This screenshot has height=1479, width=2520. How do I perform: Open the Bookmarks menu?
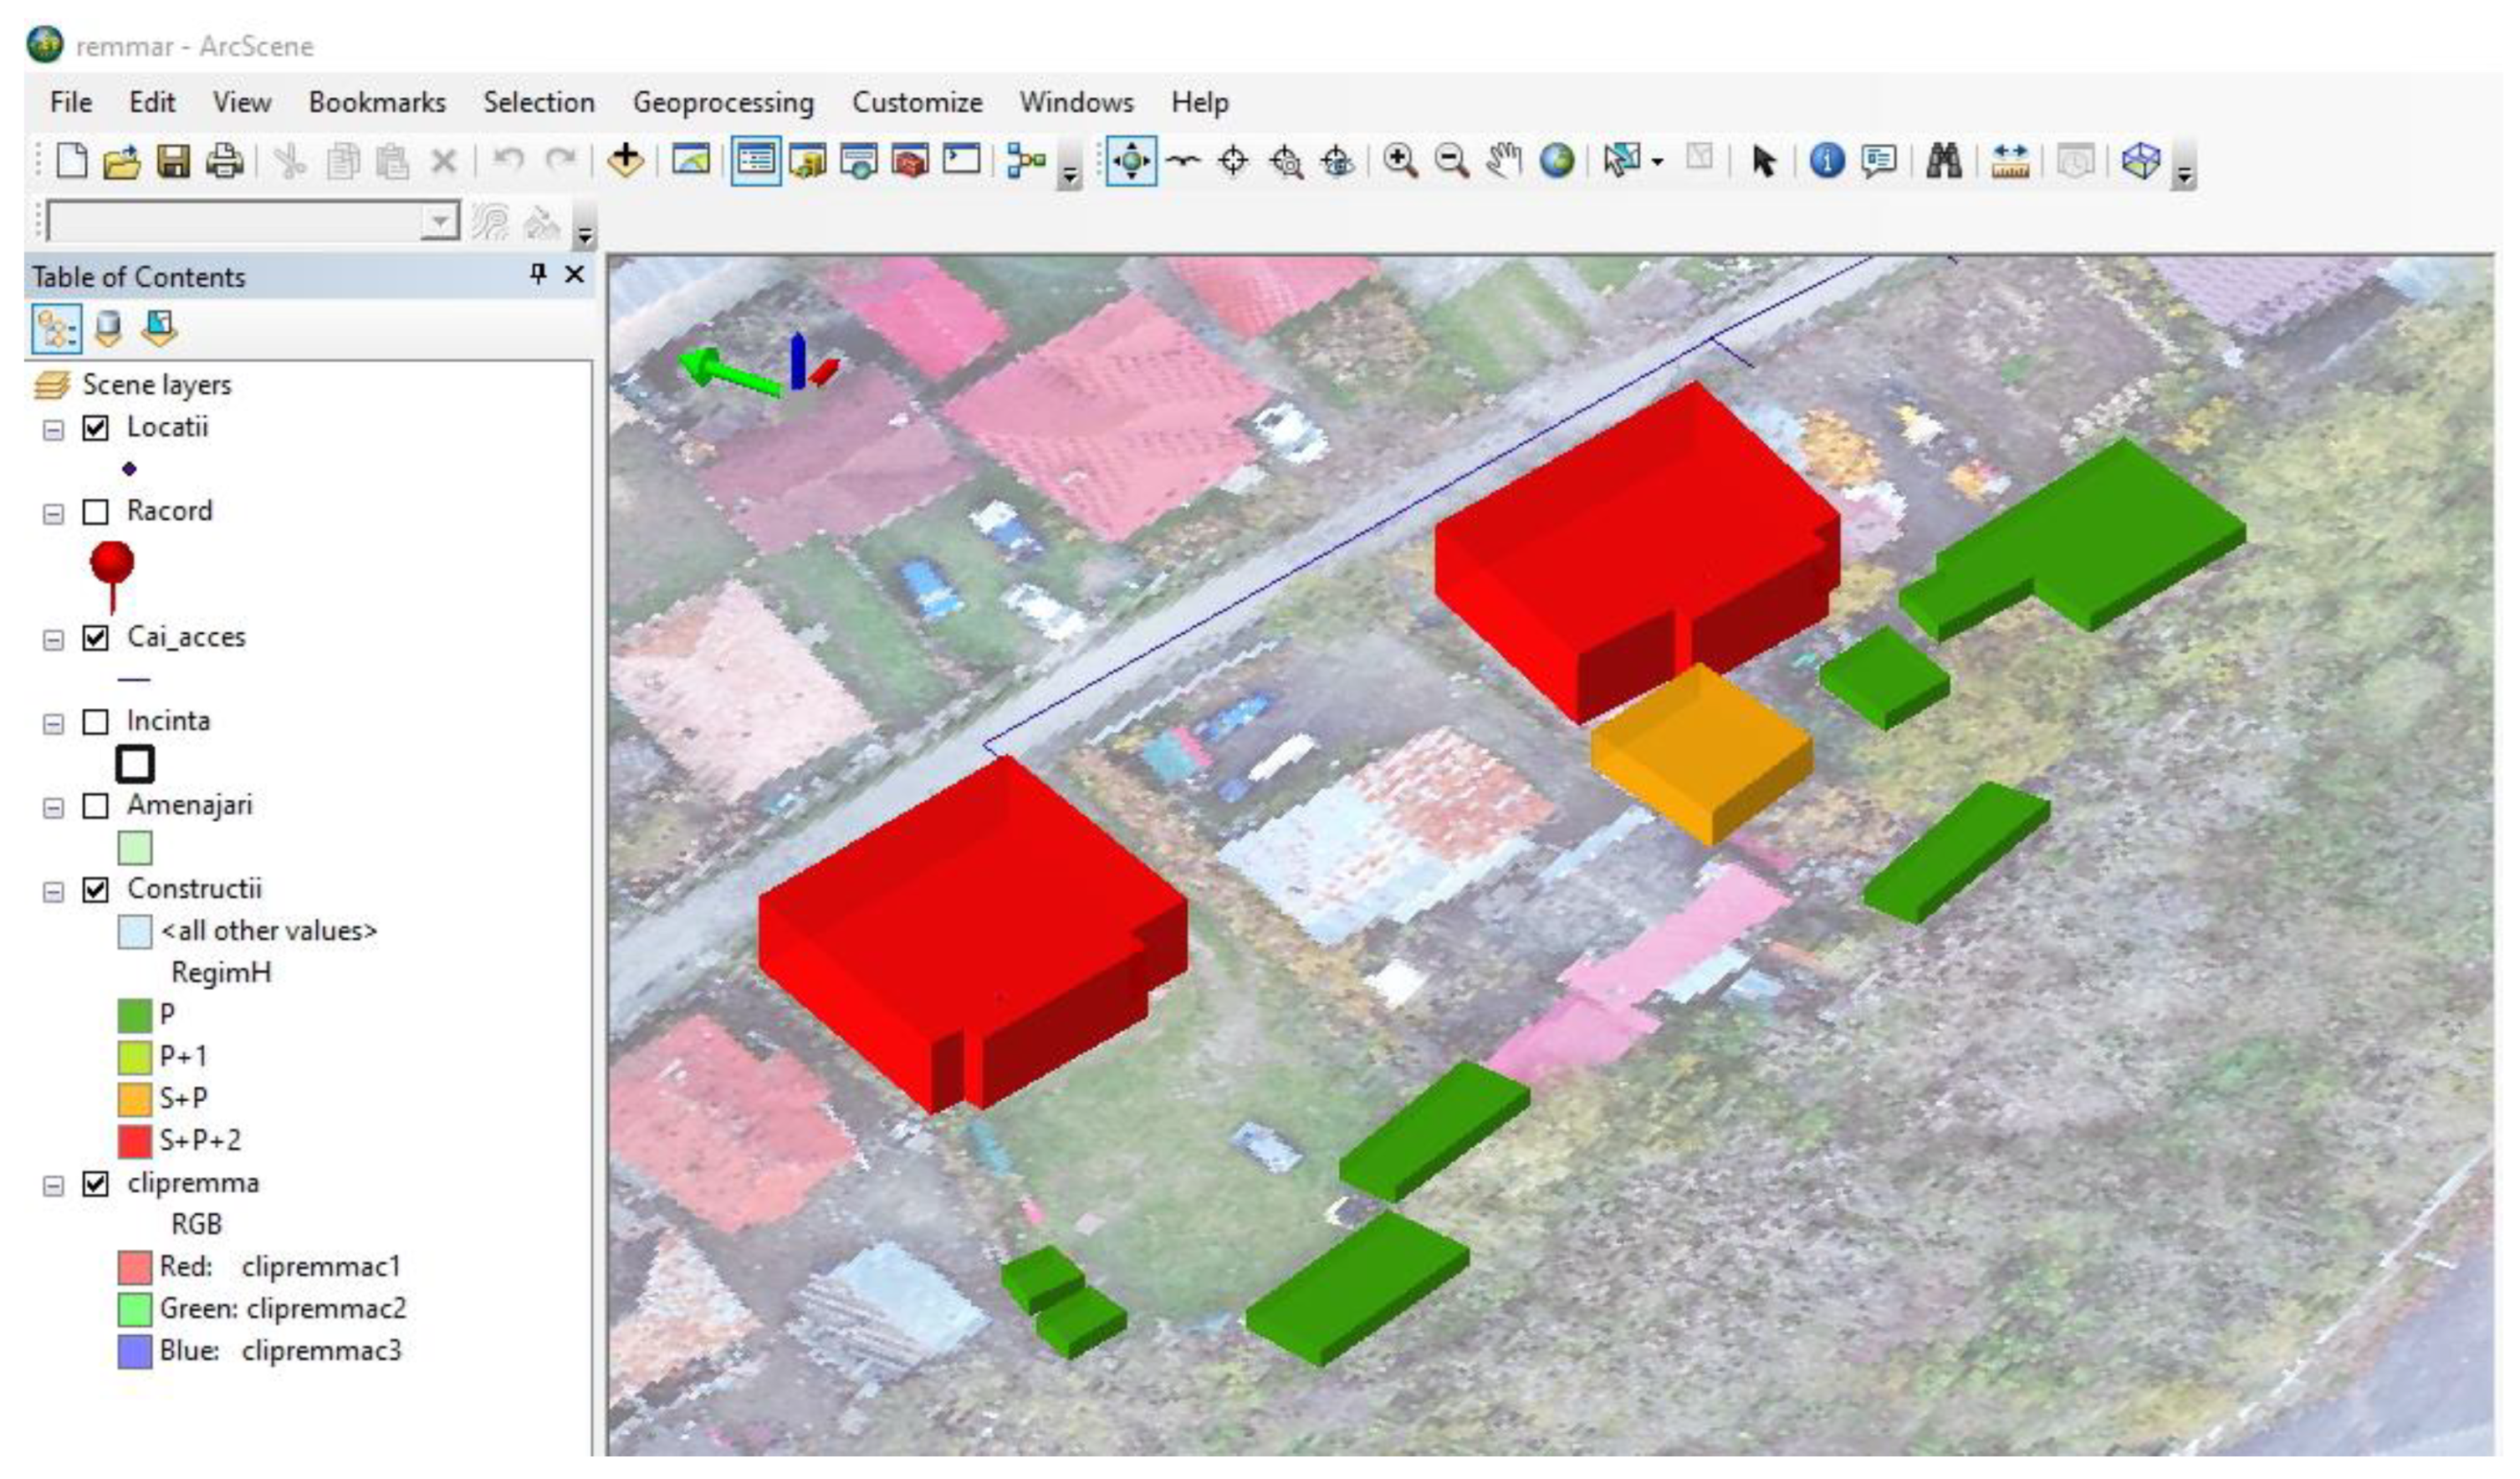[377, 102]
